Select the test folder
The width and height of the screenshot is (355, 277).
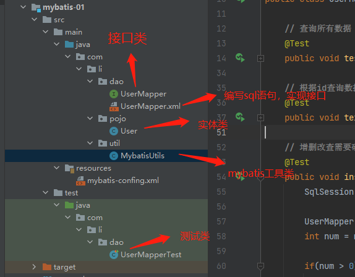click(66, 193)
